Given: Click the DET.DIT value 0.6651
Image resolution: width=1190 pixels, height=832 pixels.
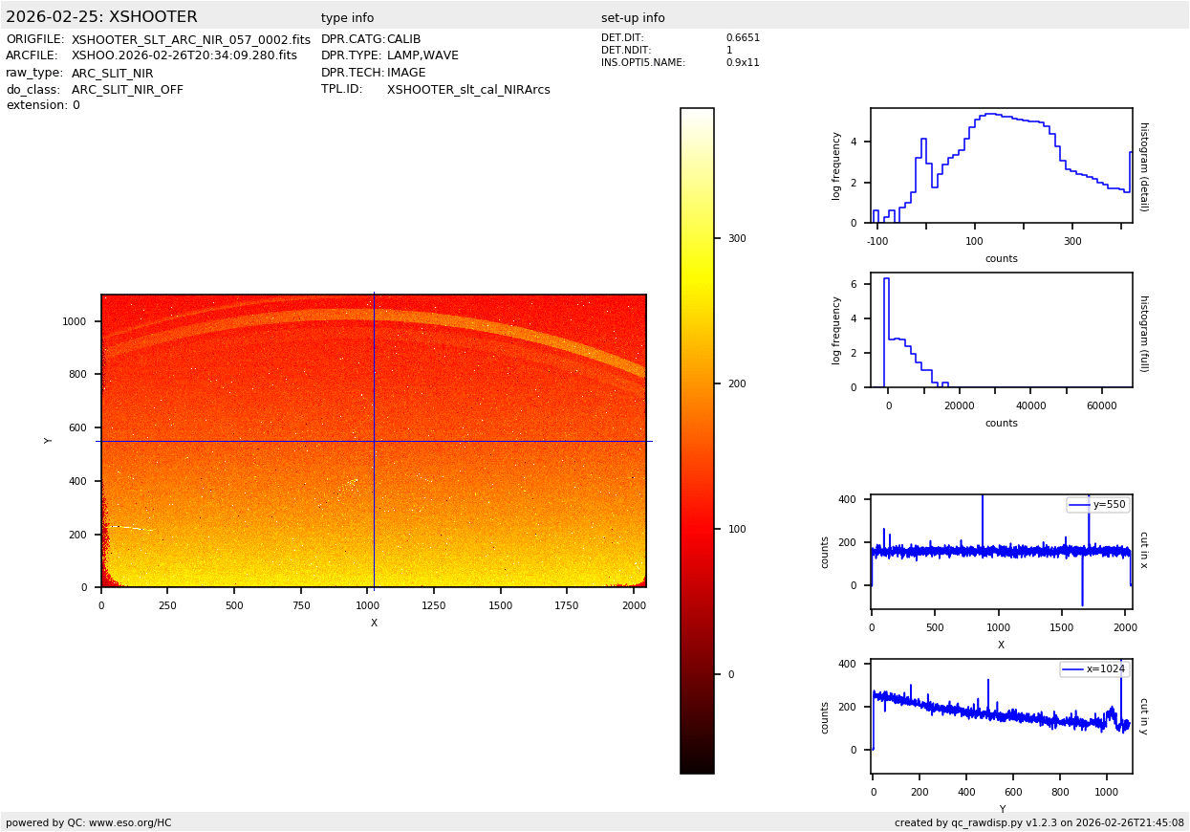Looking at the screenshot, I should click(743, 38).
